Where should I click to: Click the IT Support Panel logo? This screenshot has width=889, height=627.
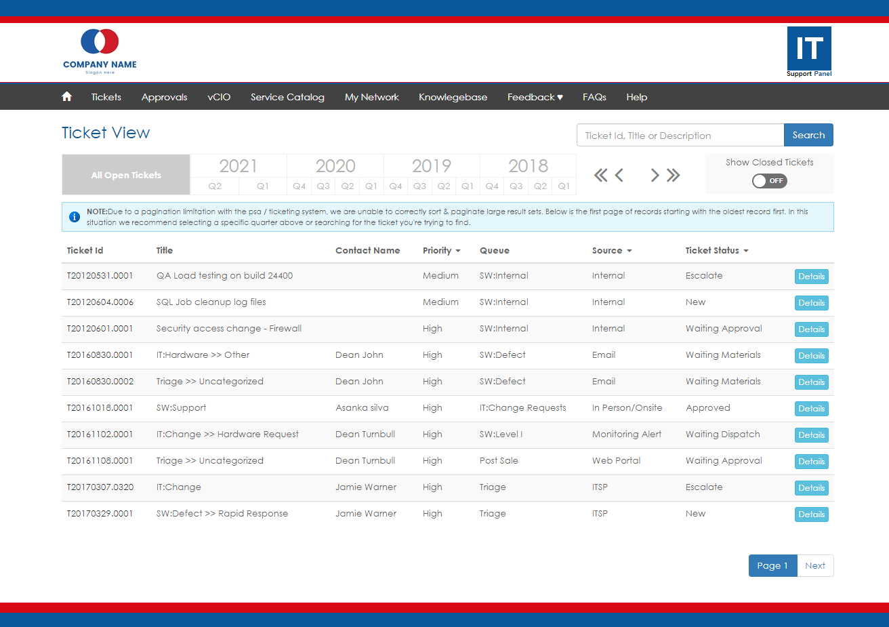[809, 52]
